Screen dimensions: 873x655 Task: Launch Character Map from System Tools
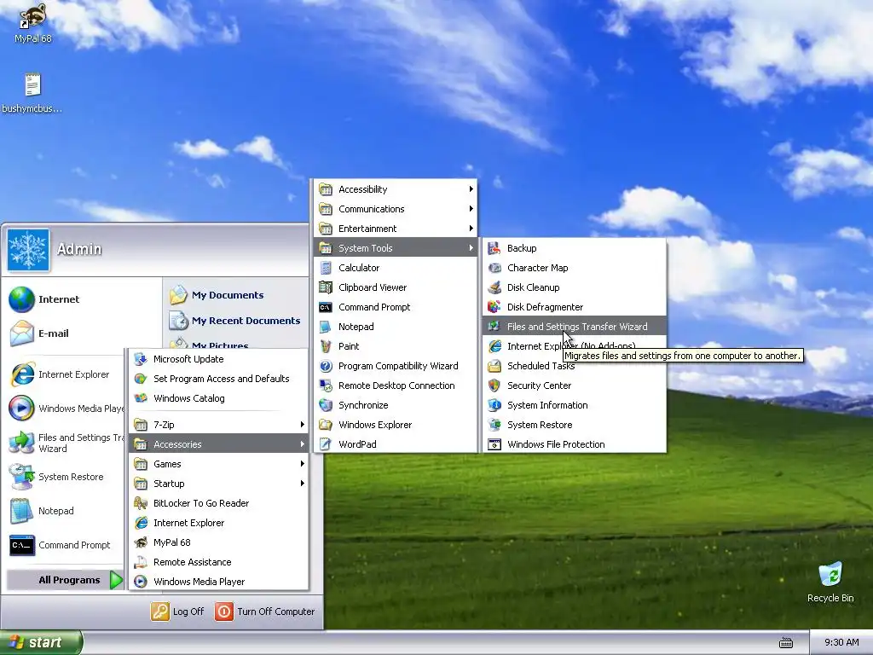pyautogui.click(x=574, y=268)
